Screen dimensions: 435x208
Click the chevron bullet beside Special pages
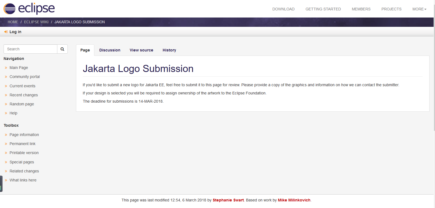[x=6, y=162]
